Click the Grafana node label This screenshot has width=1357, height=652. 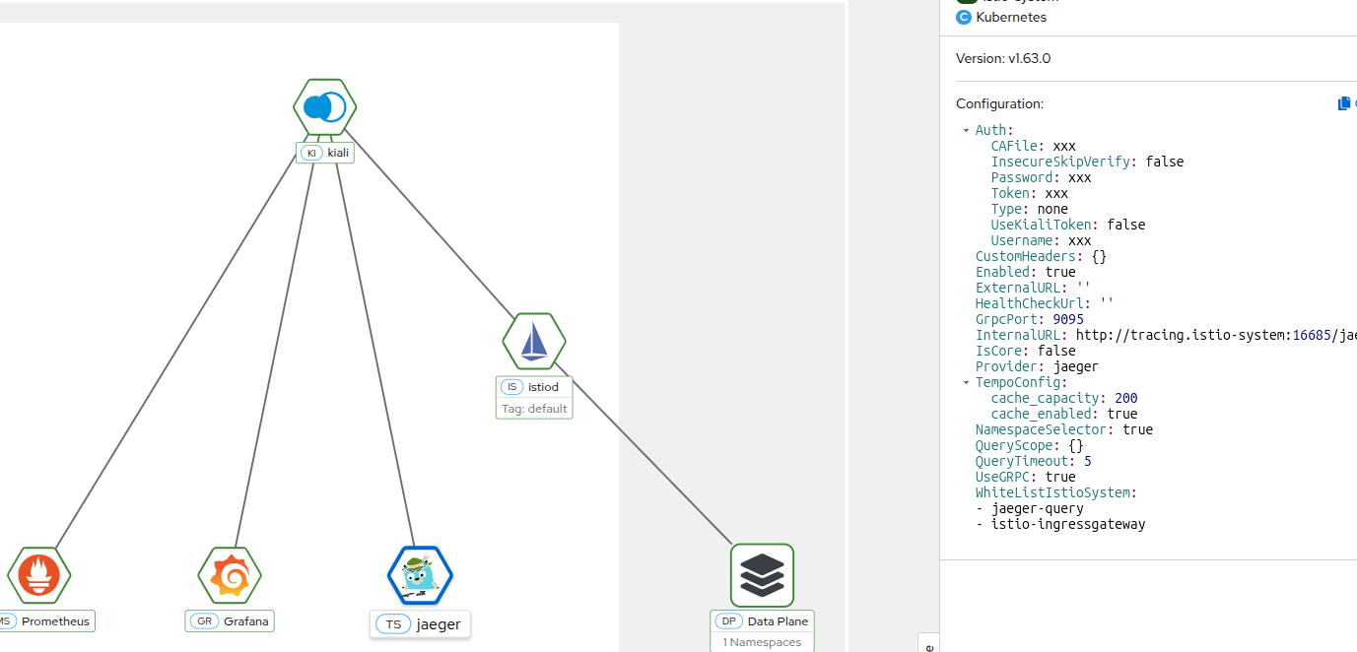pos(230,621)
